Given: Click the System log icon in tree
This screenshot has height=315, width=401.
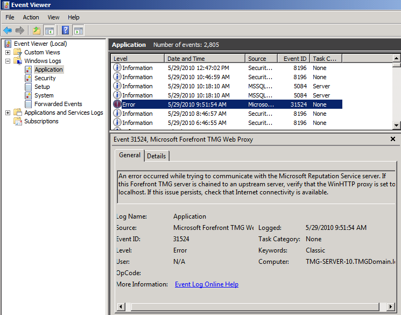Looking at the screenshot, I should (28, 95).
